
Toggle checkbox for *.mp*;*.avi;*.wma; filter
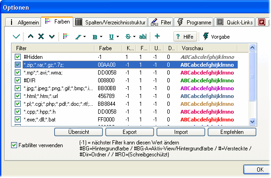[18, 73]
